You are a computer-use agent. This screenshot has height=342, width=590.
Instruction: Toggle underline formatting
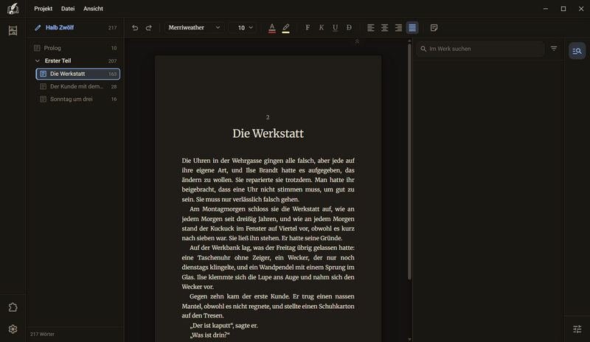click(x=335, y=27)
